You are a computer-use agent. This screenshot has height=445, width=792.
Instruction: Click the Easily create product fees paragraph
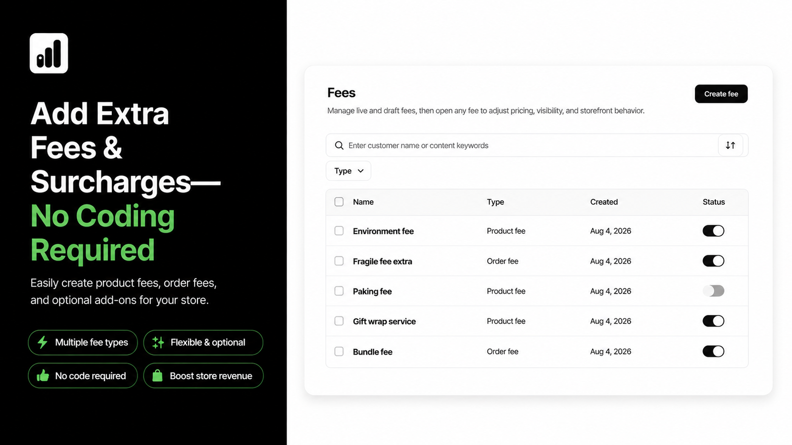pos(124,291)
